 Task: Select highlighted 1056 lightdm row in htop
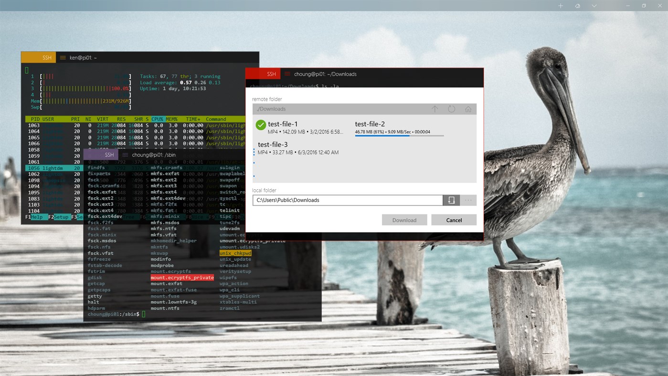(54, 168)
